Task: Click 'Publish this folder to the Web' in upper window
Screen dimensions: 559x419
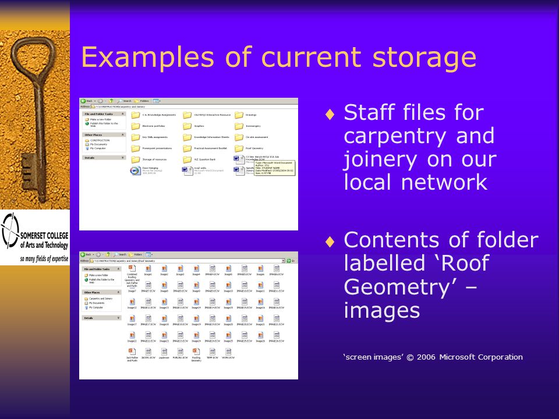Action: click(101, 125)
